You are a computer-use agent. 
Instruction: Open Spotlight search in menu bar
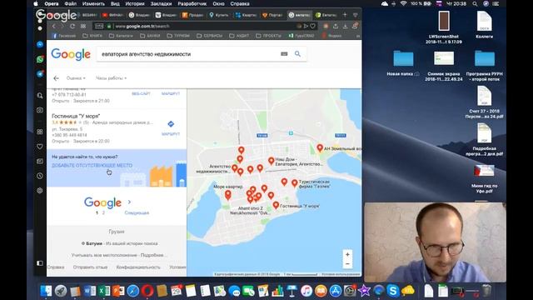(x=475, y=3)
